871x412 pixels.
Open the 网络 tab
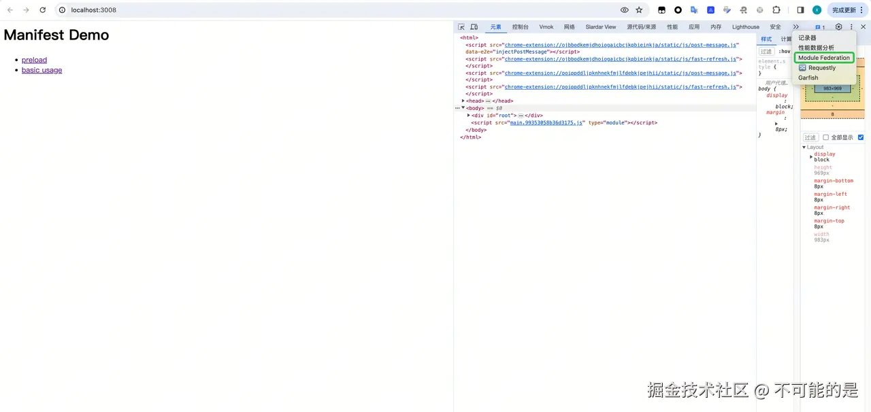[x=570, y=27]
